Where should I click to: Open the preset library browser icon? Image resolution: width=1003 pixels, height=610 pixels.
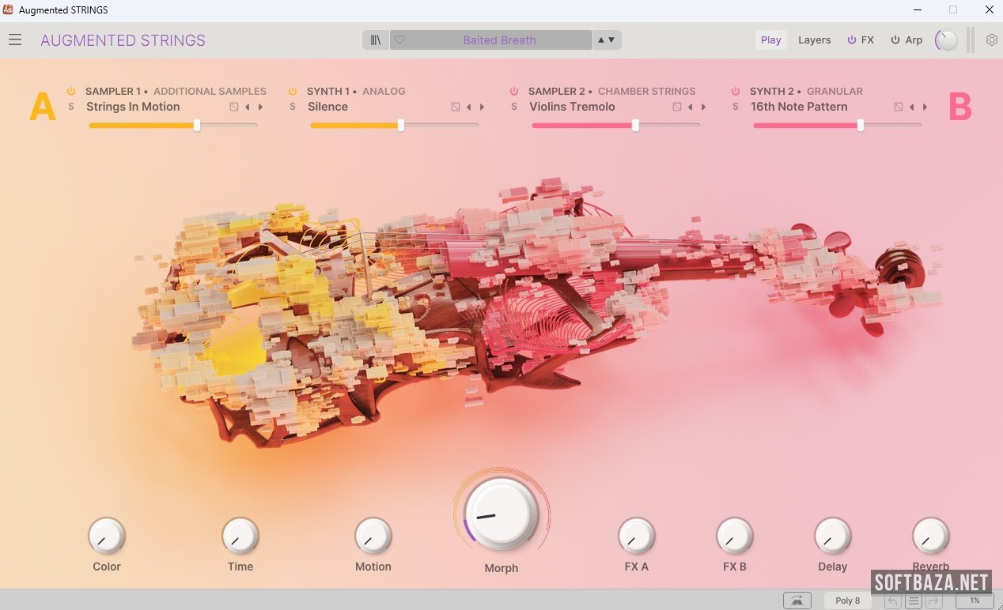pos(376,40)
